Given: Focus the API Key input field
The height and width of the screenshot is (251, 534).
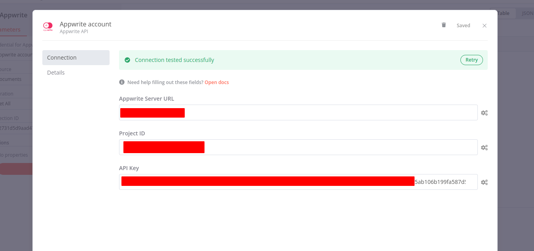Looking at the screenshot, I should coord(298,182).
